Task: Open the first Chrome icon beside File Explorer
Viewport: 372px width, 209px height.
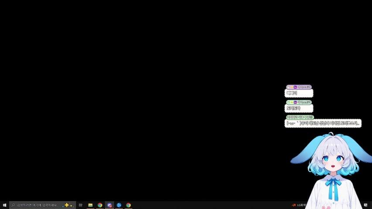Action: [x=100, y=205]
